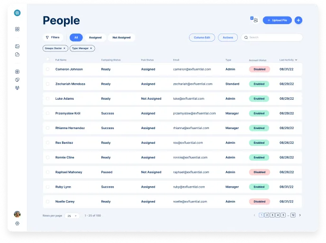Click into the Search field
The width and height of the screenshot is (326, 243).
tap(274, 37)
